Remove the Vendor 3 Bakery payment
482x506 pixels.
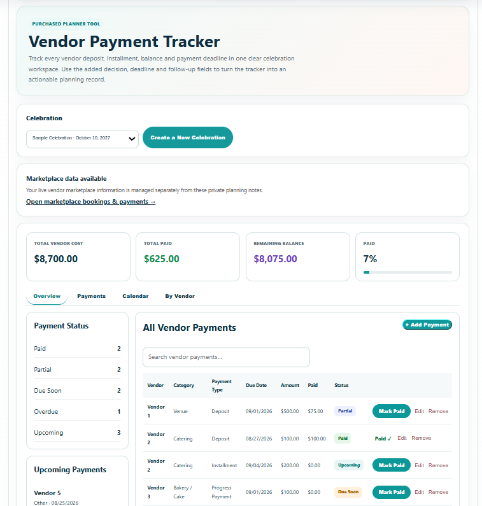(438, 492)
